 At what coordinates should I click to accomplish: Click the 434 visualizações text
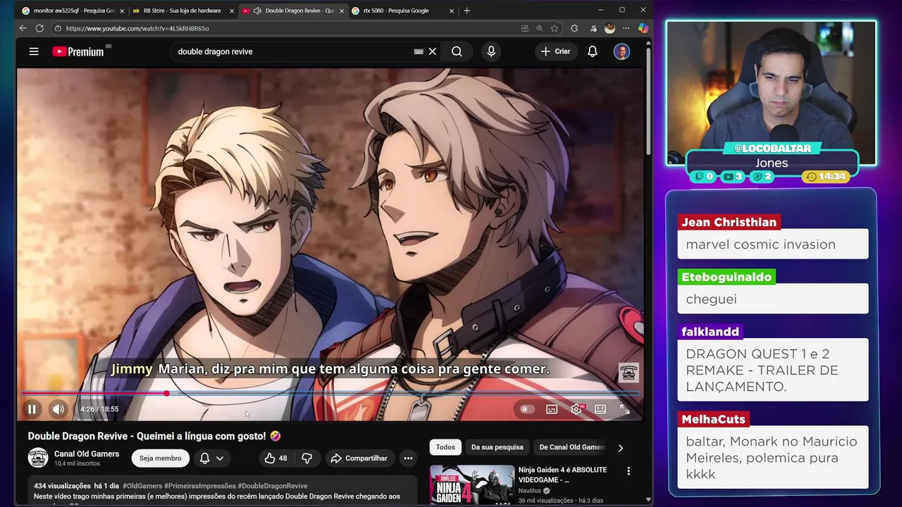tap(62, 486)
